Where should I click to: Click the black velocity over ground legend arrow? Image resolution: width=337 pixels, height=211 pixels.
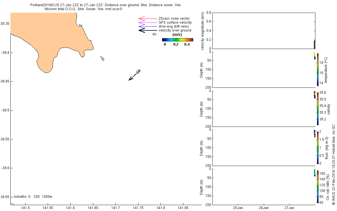(148, 30)
